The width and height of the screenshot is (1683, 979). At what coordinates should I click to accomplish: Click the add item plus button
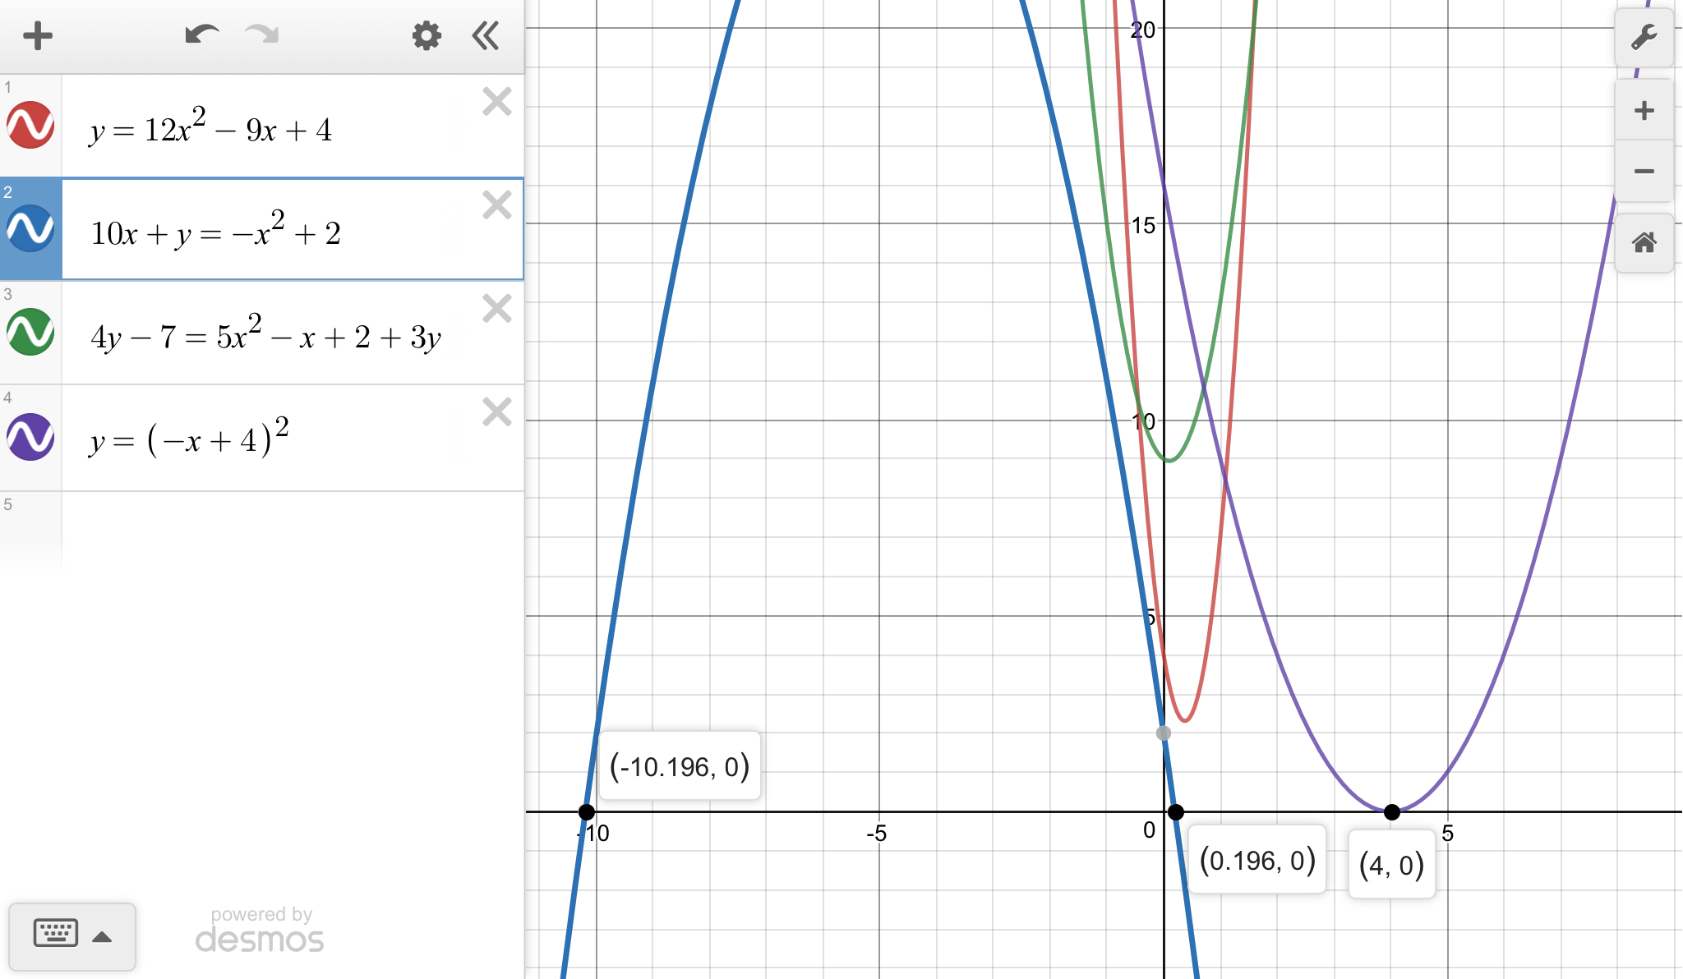coord(37,35)
